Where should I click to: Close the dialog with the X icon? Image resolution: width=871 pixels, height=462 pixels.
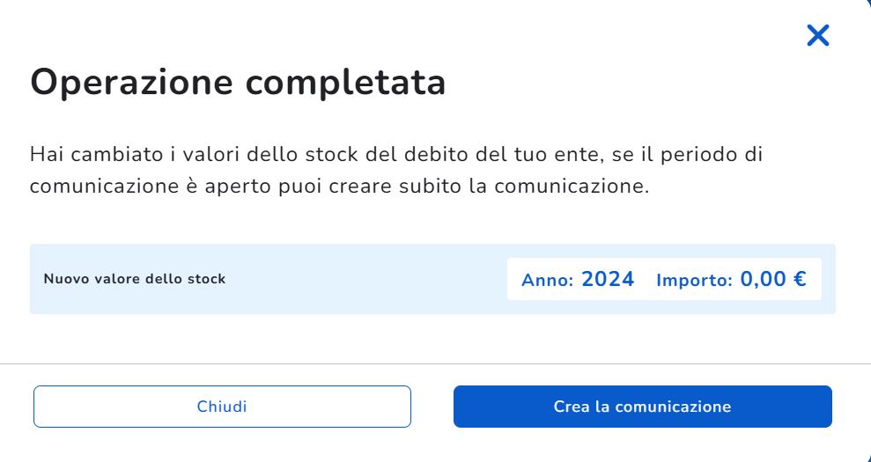click(x=818, y=35)
